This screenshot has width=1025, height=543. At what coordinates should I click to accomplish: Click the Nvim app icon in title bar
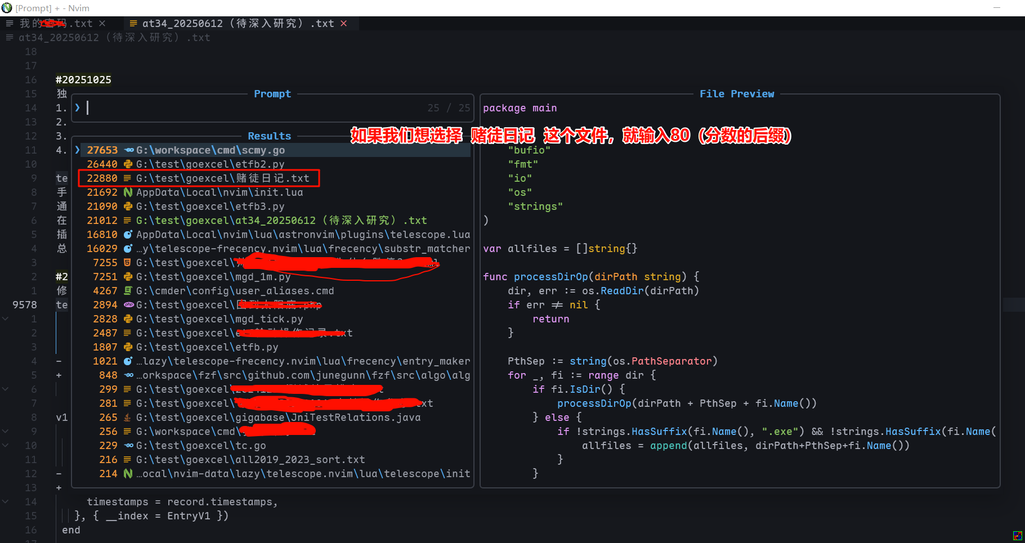click(x=7, y=8)
